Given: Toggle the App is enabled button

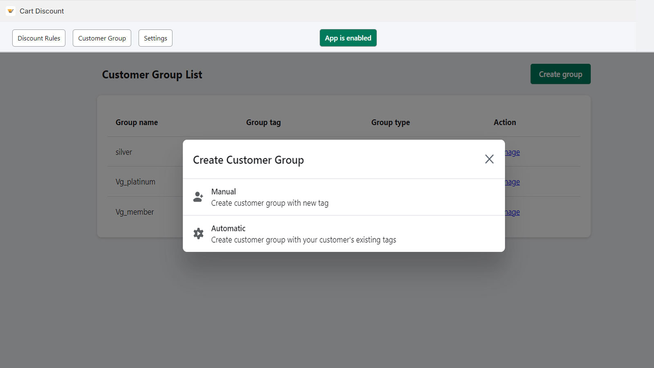Looking at the screenshot, I should [348, 38].
